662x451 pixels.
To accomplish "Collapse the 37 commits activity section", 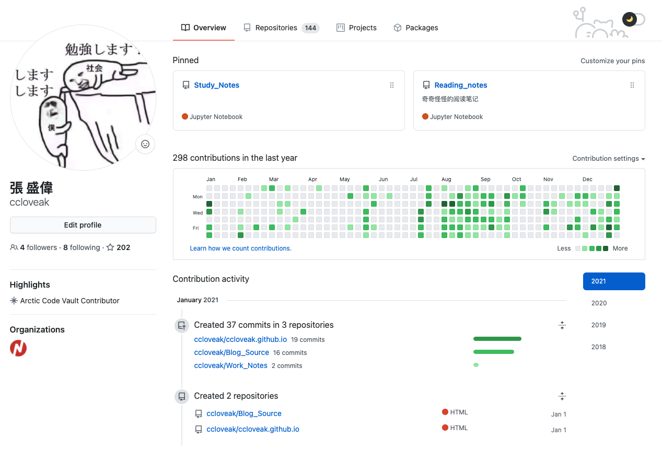I will tap(562, 325).
